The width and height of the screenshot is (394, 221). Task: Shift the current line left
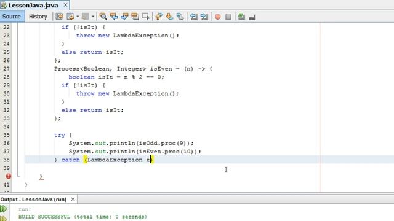pyautogui.click(x=193, y=17)
